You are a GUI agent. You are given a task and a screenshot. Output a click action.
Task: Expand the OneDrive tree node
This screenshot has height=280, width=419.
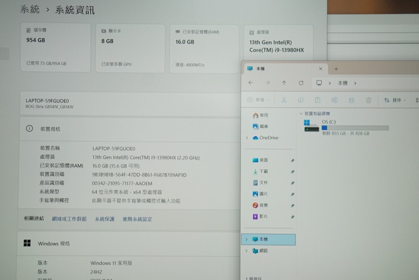247,137
